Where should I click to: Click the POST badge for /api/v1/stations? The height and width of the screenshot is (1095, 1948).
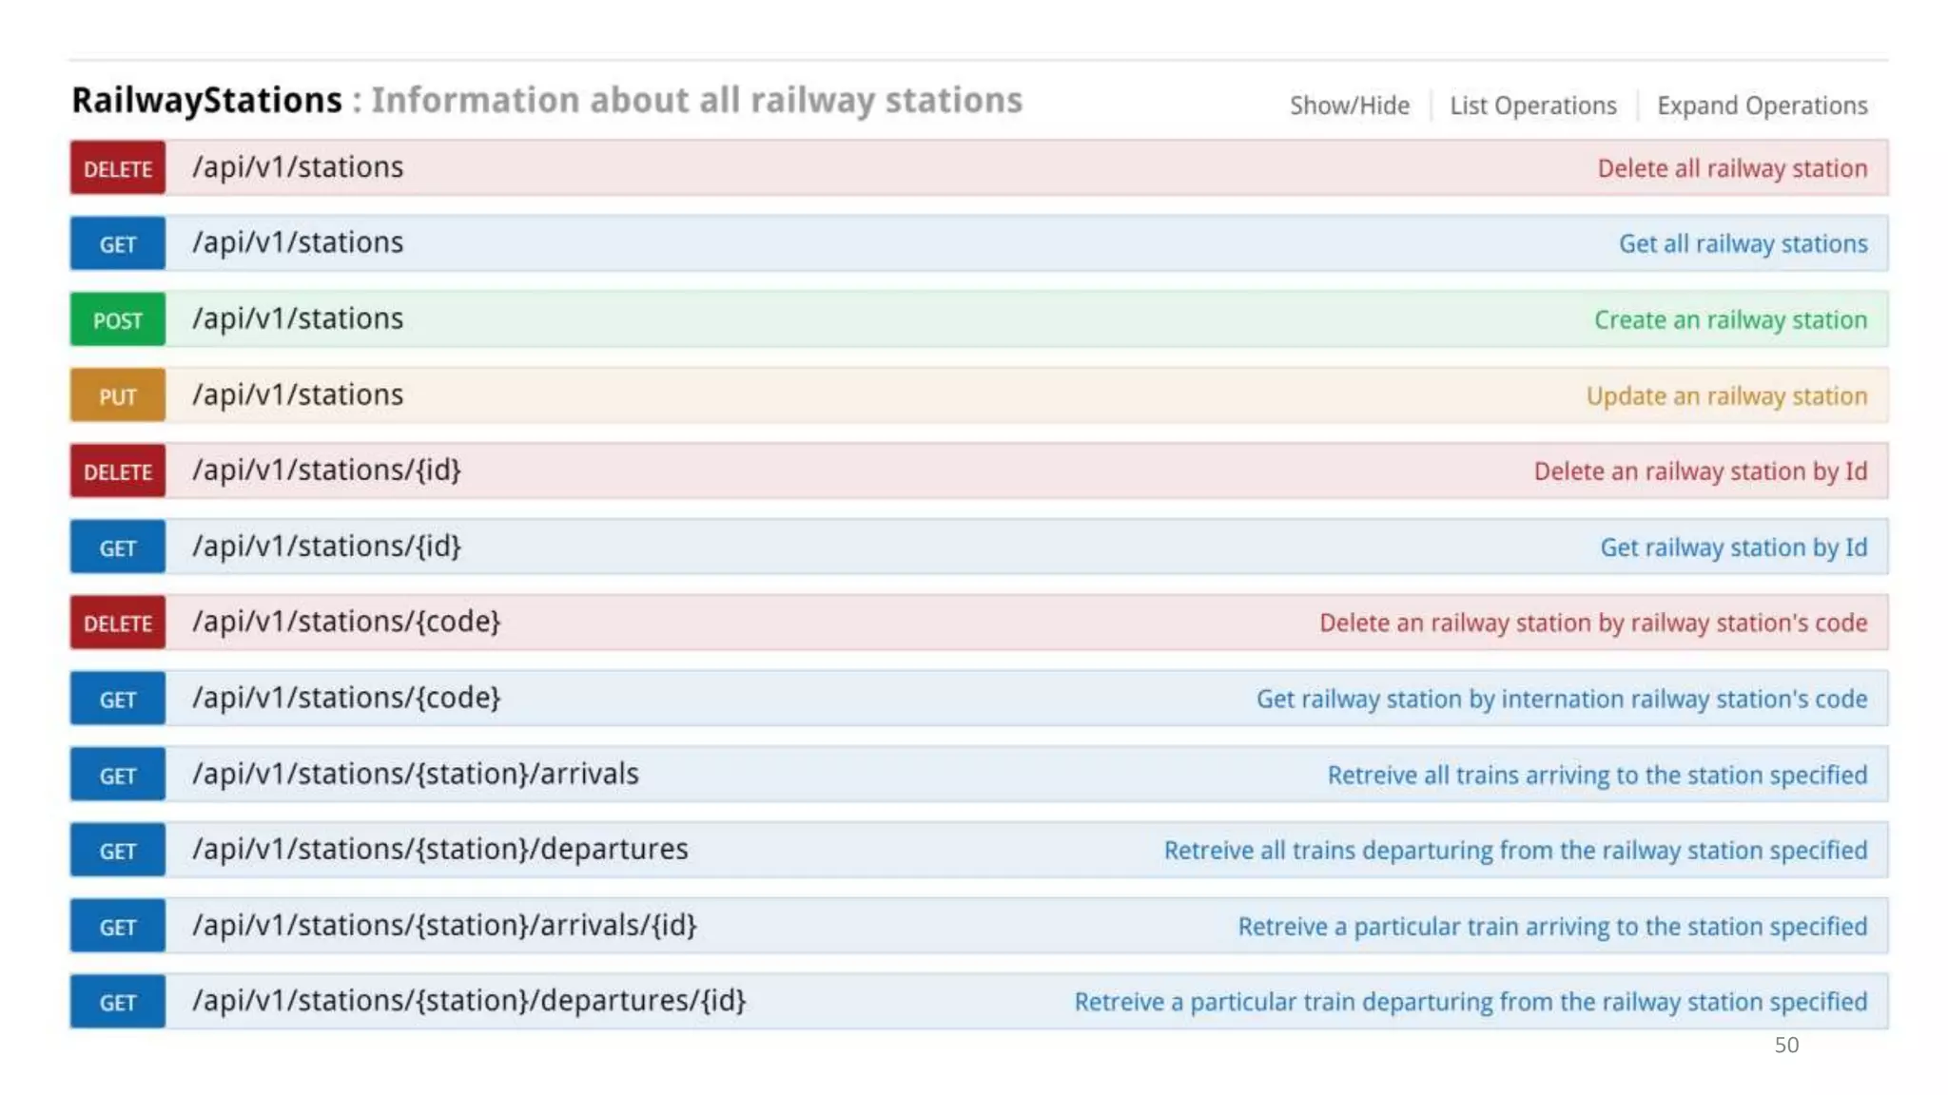pos(117,320)
